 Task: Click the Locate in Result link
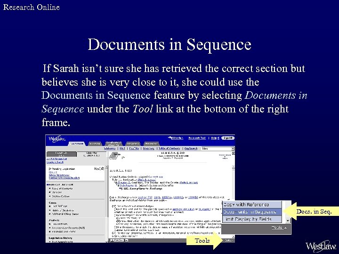click(55, 162)
